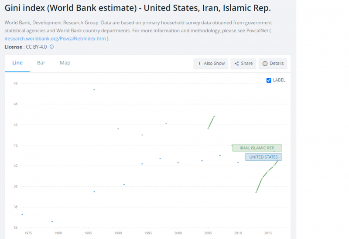
Task: Uncheck the LABEL checkbox
Action: coord(269,80)
